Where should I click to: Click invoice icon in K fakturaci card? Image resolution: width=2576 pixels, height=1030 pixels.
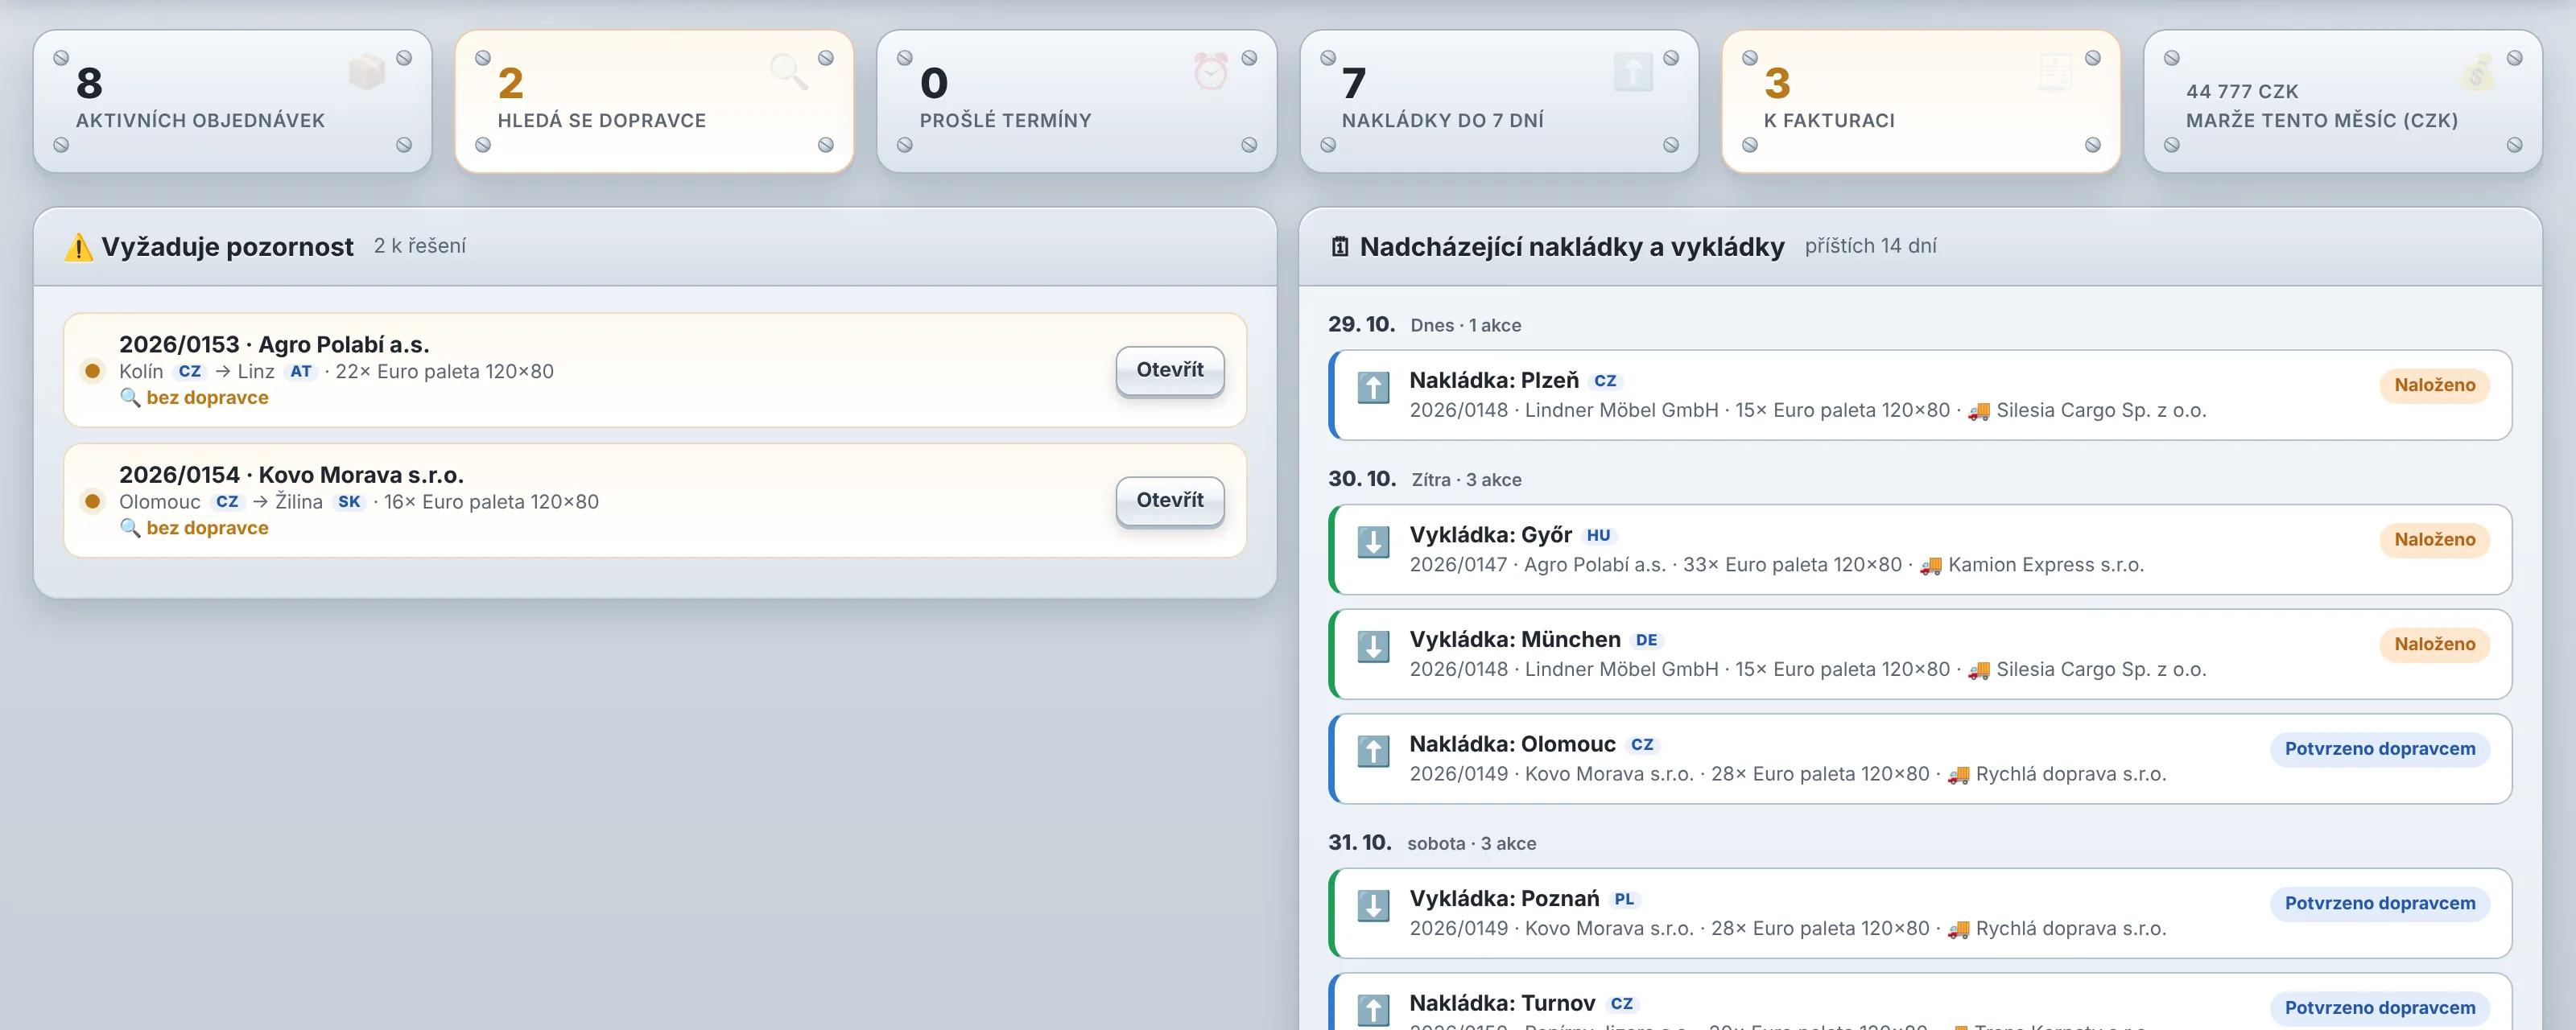coord(2054,72)
